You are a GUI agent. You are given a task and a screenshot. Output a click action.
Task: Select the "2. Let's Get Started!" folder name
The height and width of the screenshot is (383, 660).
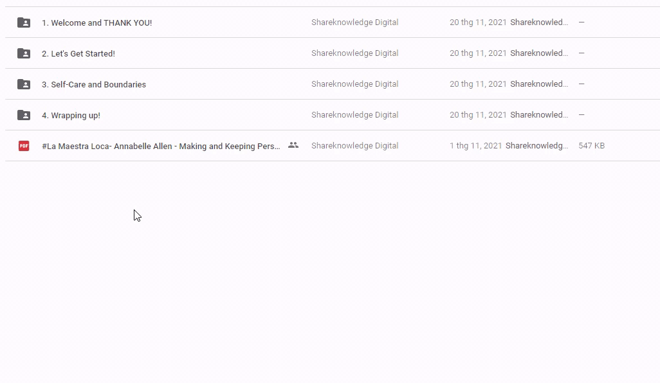[78, 53]
